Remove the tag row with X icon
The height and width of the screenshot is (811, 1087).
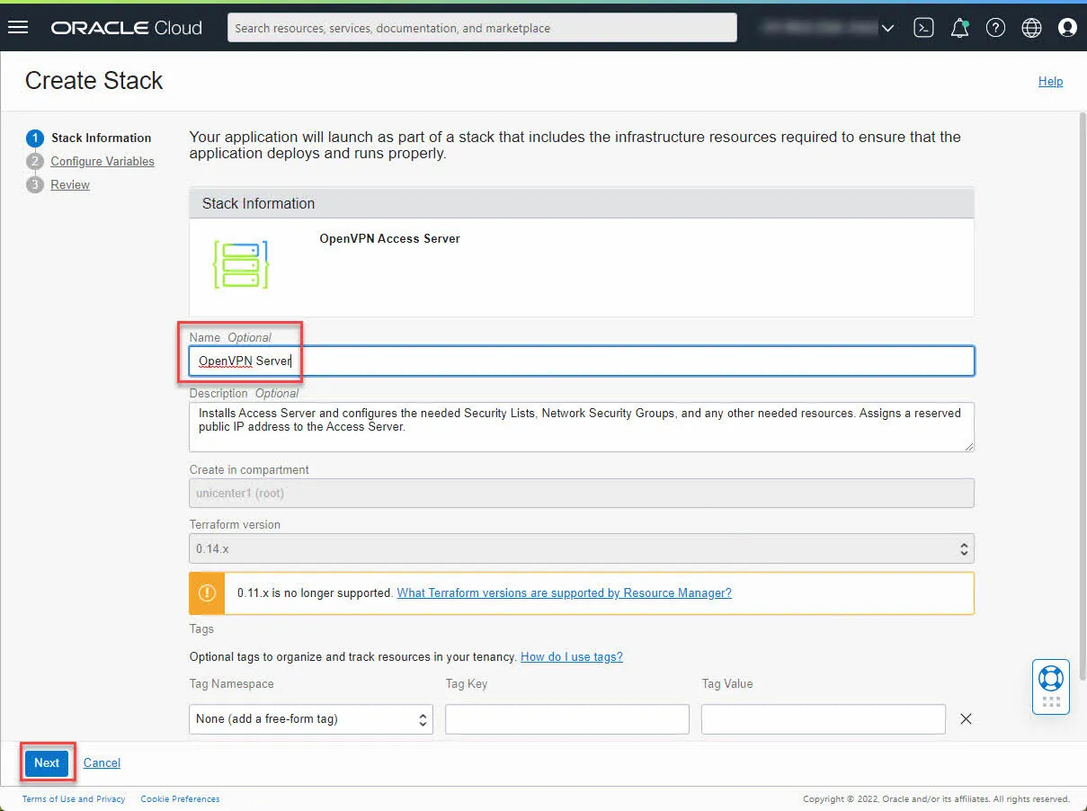[966, 718]
